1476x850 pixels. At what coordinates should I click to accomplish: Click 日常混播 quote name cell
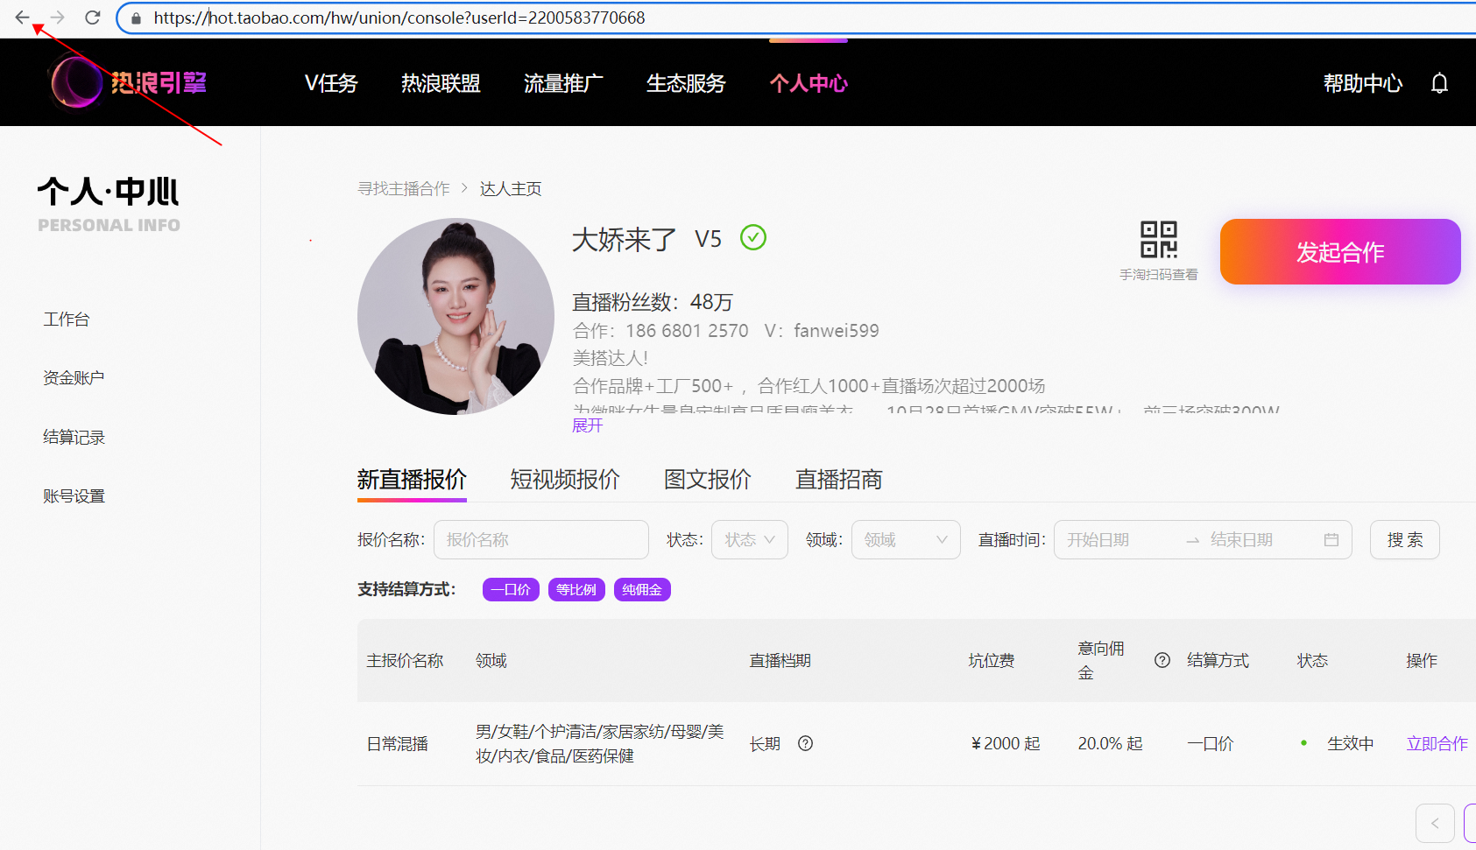click(x=398, y=743)
